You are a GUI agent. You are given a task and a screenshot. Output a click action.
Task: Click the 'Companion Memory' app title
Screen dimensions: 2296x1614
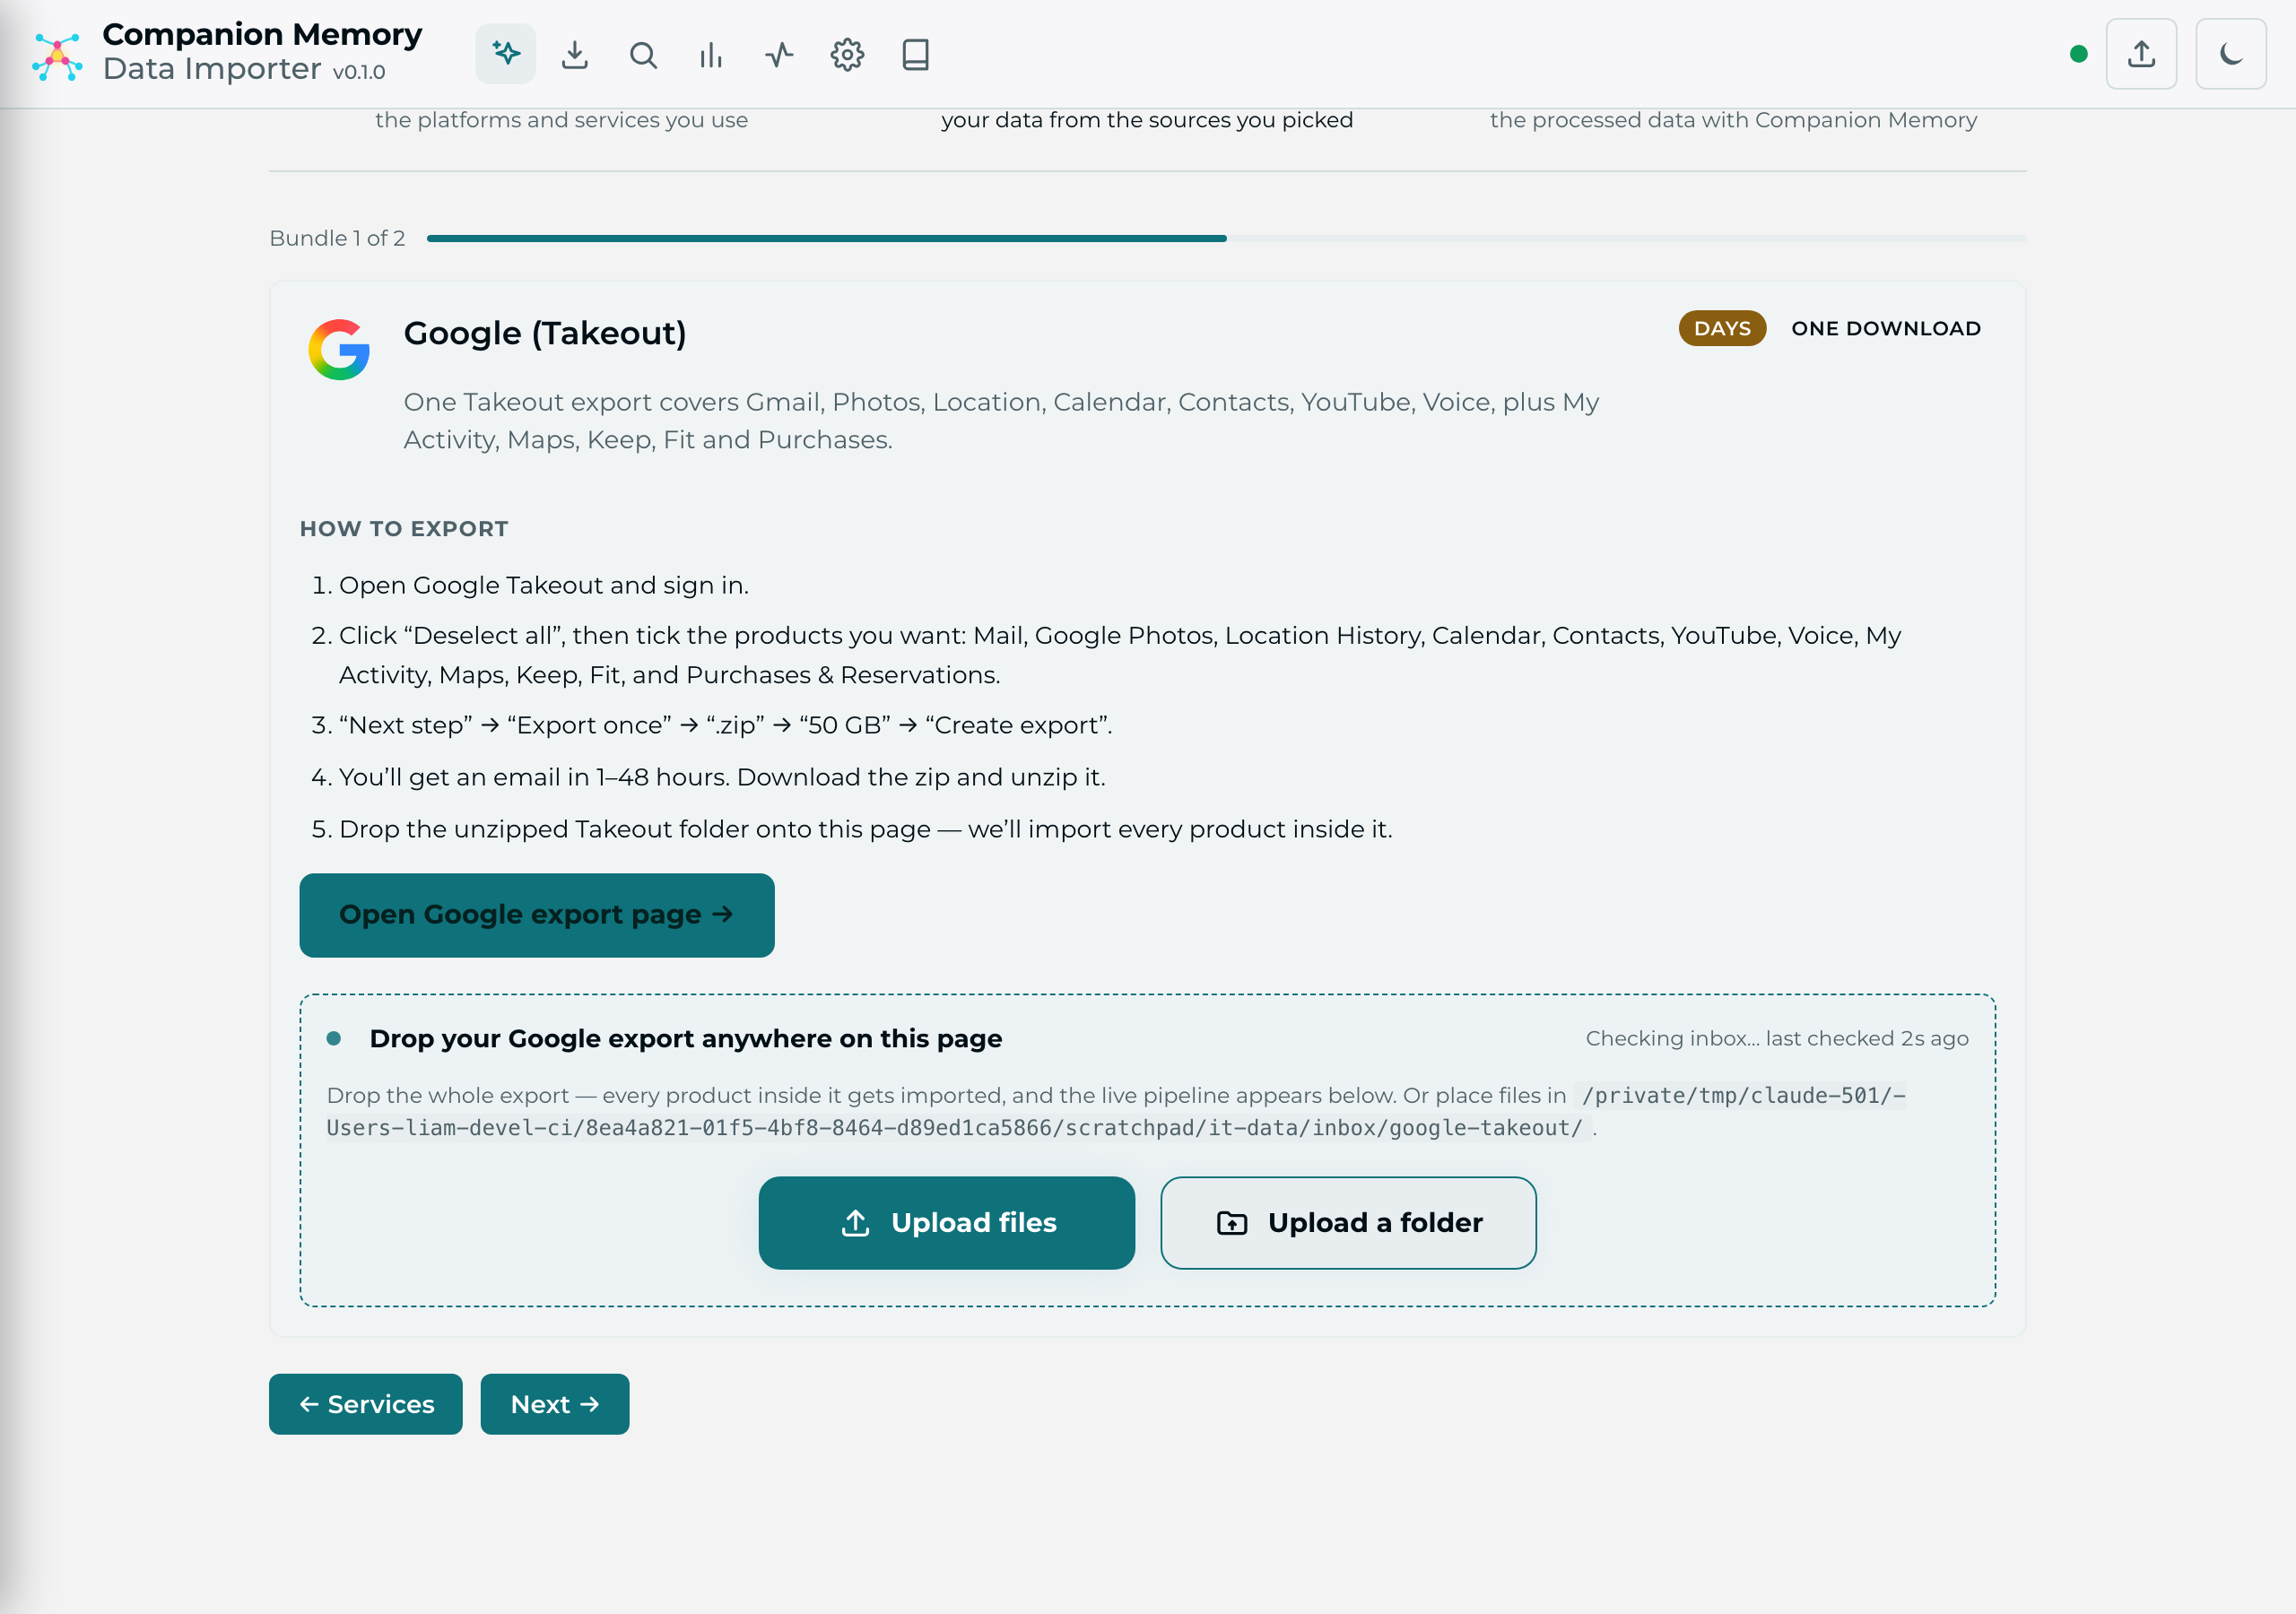[x=262, y=34]
